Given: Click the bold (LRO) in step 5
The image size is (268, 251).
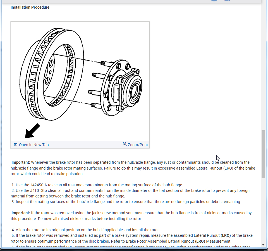Looking at the screenshot, I should pos(226,235).
